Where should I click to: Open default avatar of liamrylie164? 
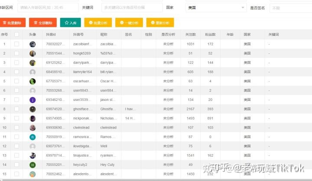point(32,72)
